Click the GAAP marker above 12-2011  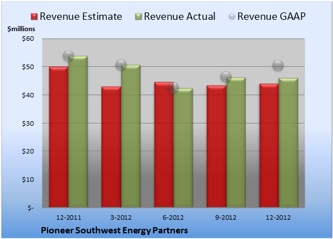[x=69, y=56]
